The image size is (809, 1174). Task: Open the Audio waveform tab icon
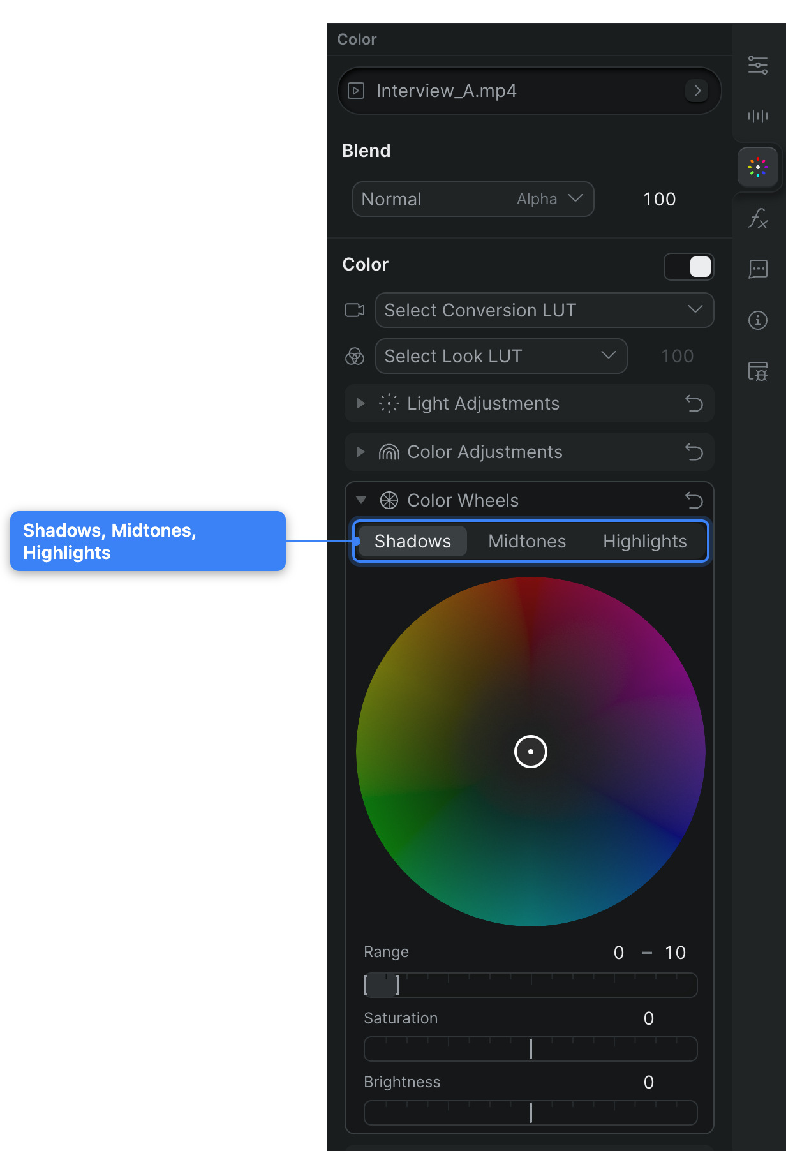click(758, 115)
